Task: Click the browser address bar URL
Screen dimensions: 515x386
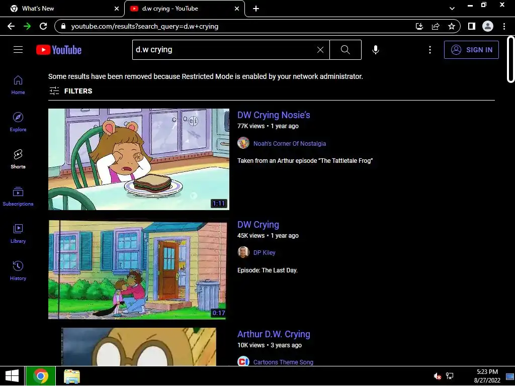Action: 144,26
